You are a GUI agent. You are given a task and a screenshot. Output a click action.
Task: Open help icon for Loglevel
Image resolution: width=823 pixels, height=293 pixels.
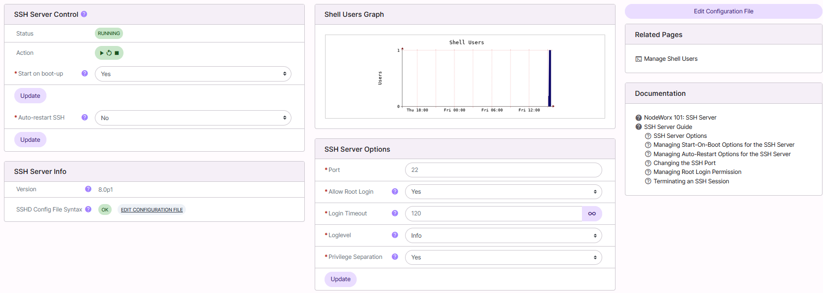(x=395, y=235)
